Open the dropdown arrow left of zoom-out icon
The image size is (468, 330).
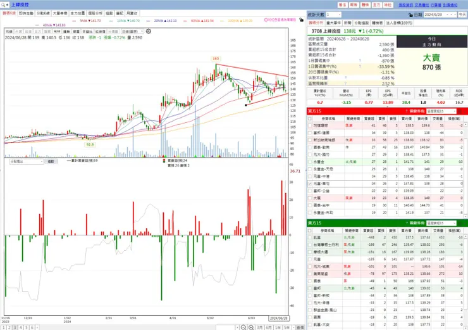(237, 327)
